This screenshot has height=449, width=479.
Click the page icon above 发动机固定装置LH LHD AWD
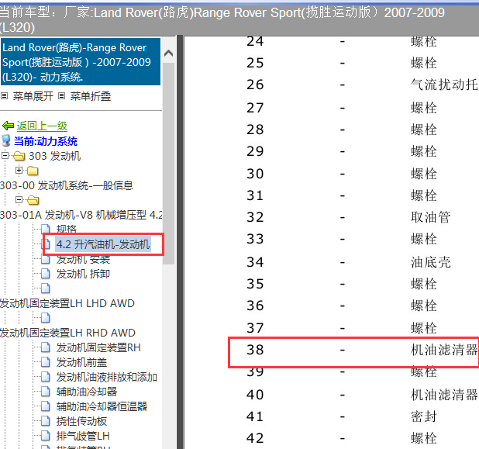pos(46,288)
